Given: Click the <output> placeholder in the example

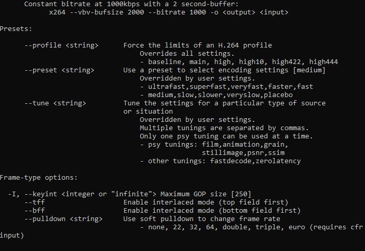Looking at the screenshot, I should pyautogui.click(x=239, y=12).
